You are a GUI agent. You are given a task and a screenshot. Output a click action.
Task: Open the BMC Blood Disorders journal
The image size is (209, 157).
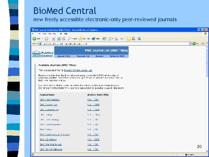pos(50,124)
